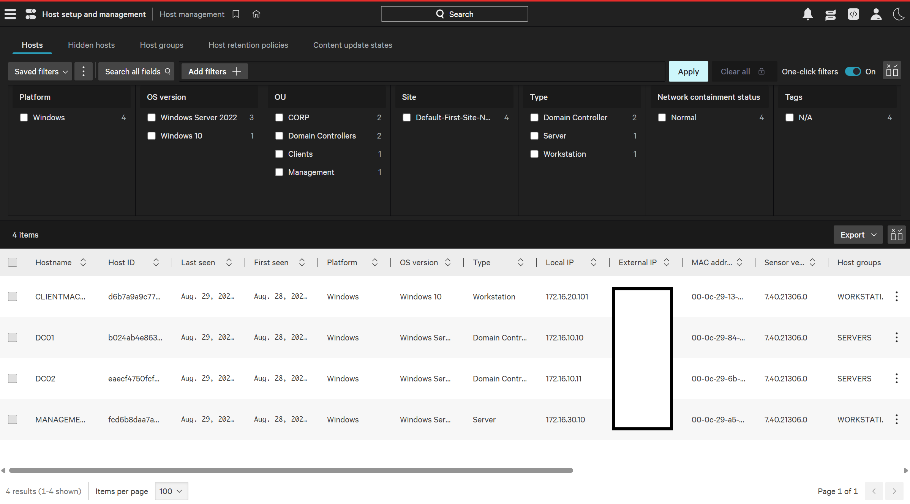The height and width of the screenshot is (504, 910).
Task: Click the MANAGEME... hostname cell
Action: click(60, 419)
